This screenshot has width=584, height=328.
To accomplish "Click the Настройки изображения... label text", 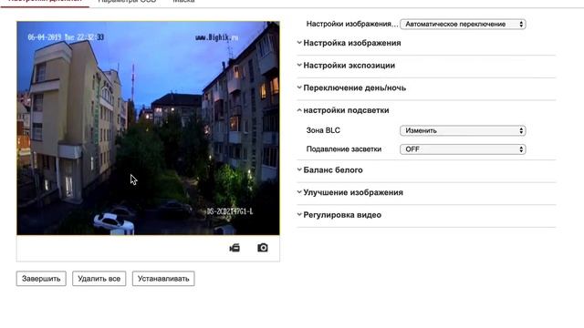I will [352, 25].
